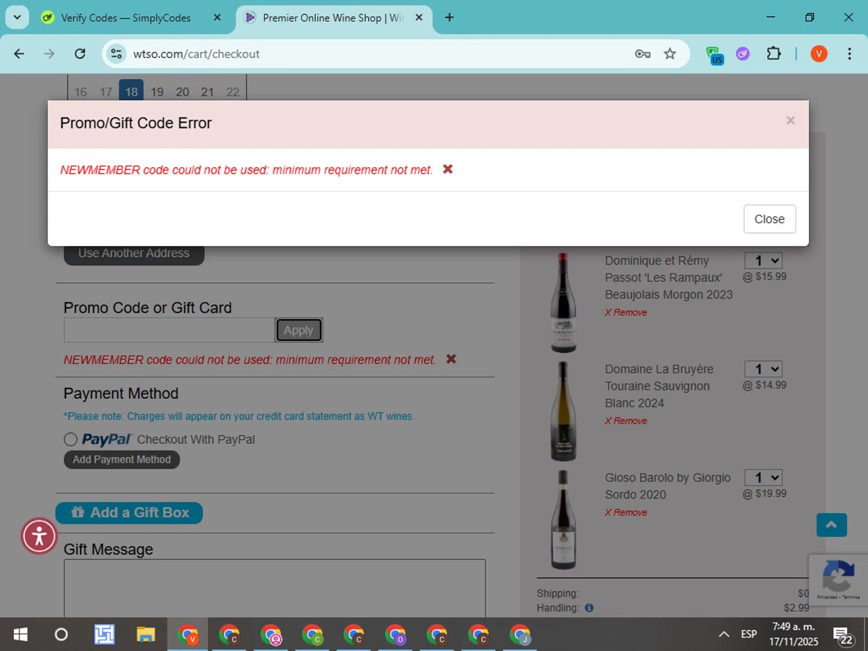
Task: Click the Beaujolais Morgon bottle thumbnail
Action: coord(563,302)
